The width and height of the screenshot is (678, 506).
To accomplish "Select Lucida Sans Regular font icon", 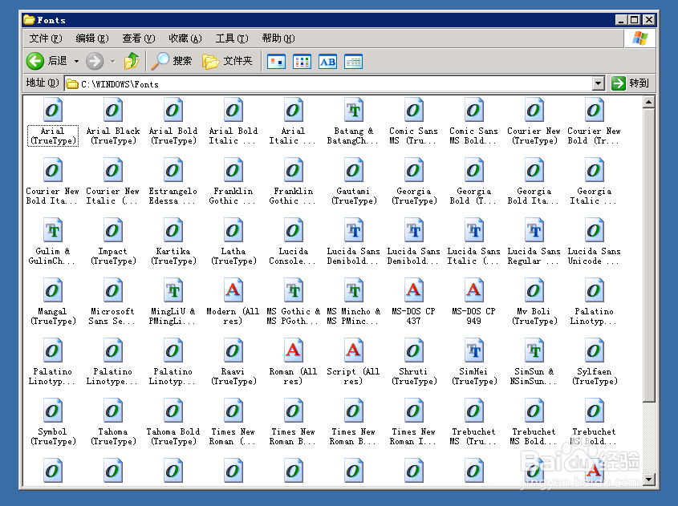I will coord(534,230).
